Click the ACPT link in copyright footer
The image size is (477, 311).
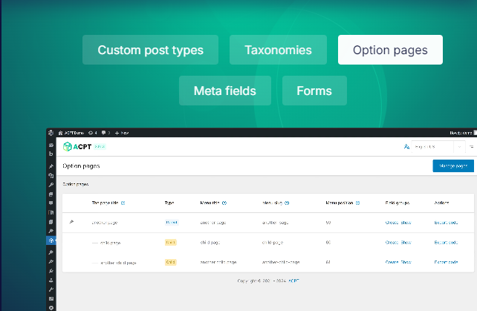pyautogui.click(x=294, y=281)
